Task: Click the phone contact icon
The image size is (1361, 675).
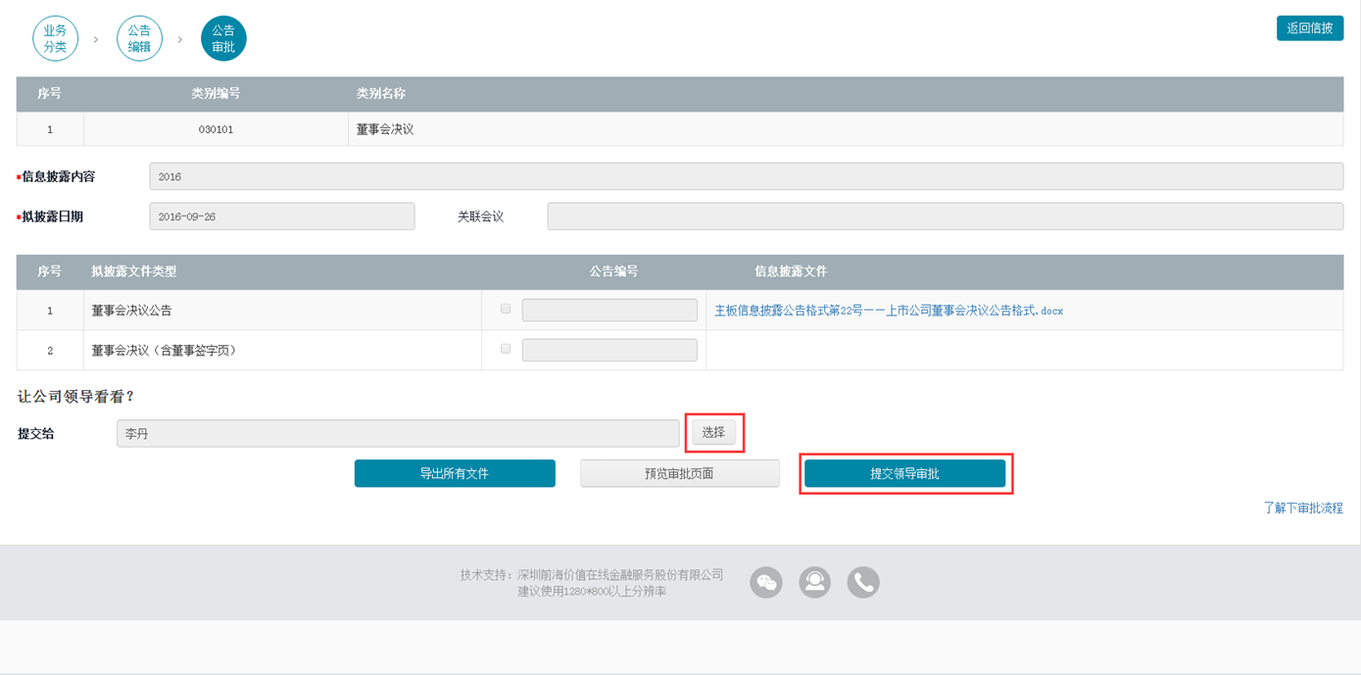Action: coord(863,582)
